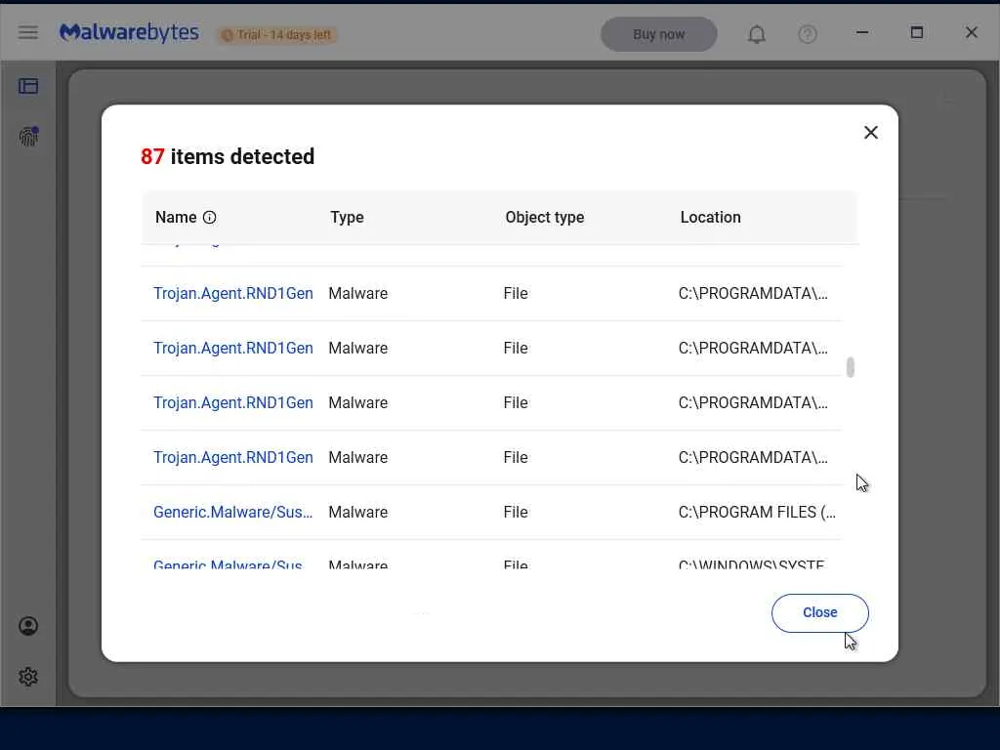
Task: Open the Generic.Malware/Sus... link with Program Files location
Action: pyautogui.click(x=233, y=512)
